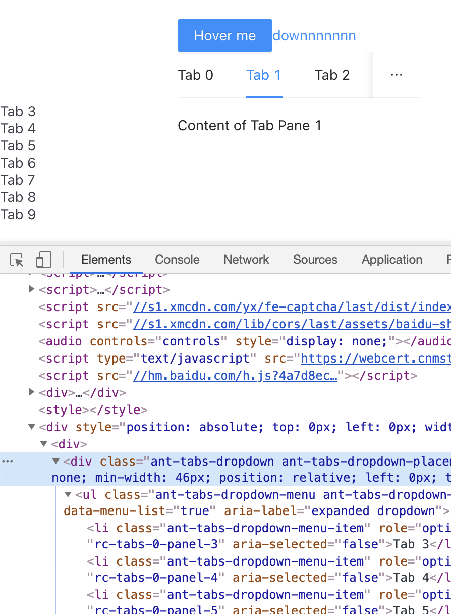Screen dimensions: 451x614
Task: Select the empty style element line
Action: point(93,410)
